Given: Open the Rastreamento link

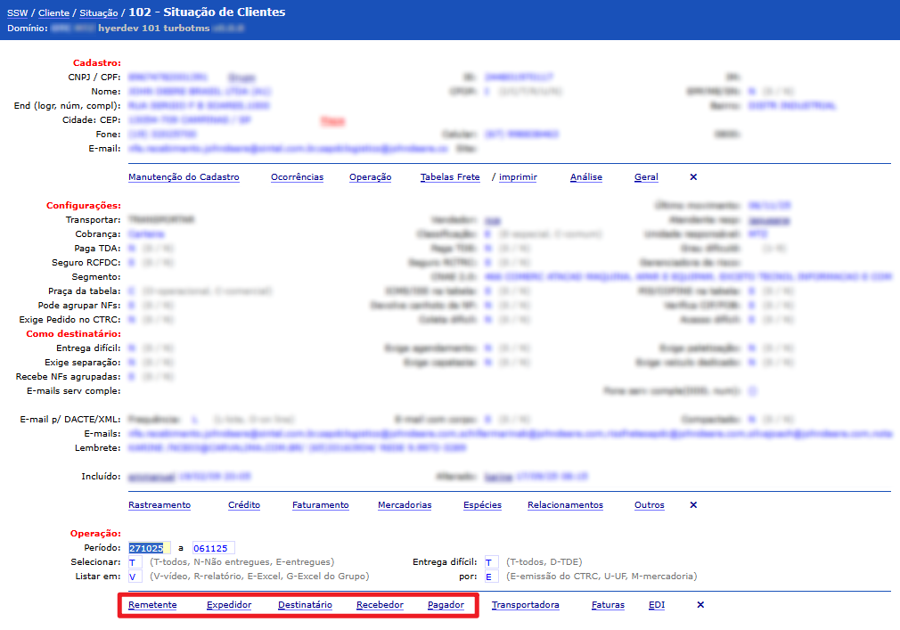Looking at the screenshot, I should (x=160, y=505).
